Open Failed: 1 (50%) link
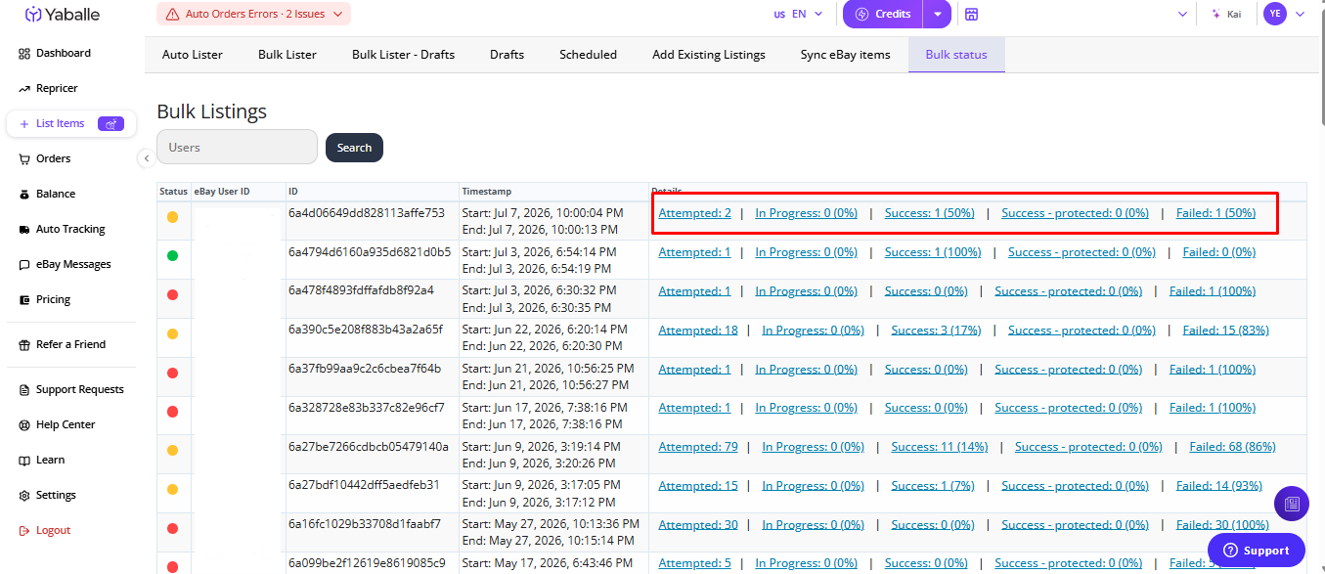The image size is (1325, 574). 1215,212
